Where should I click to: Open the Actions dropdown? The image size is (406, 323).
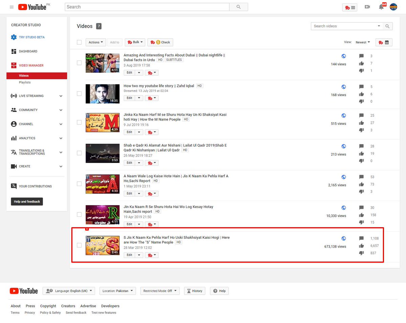96,42
